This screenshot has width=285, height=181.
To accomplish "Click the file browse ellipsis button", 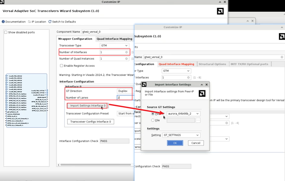I will [x=198, y=120].
